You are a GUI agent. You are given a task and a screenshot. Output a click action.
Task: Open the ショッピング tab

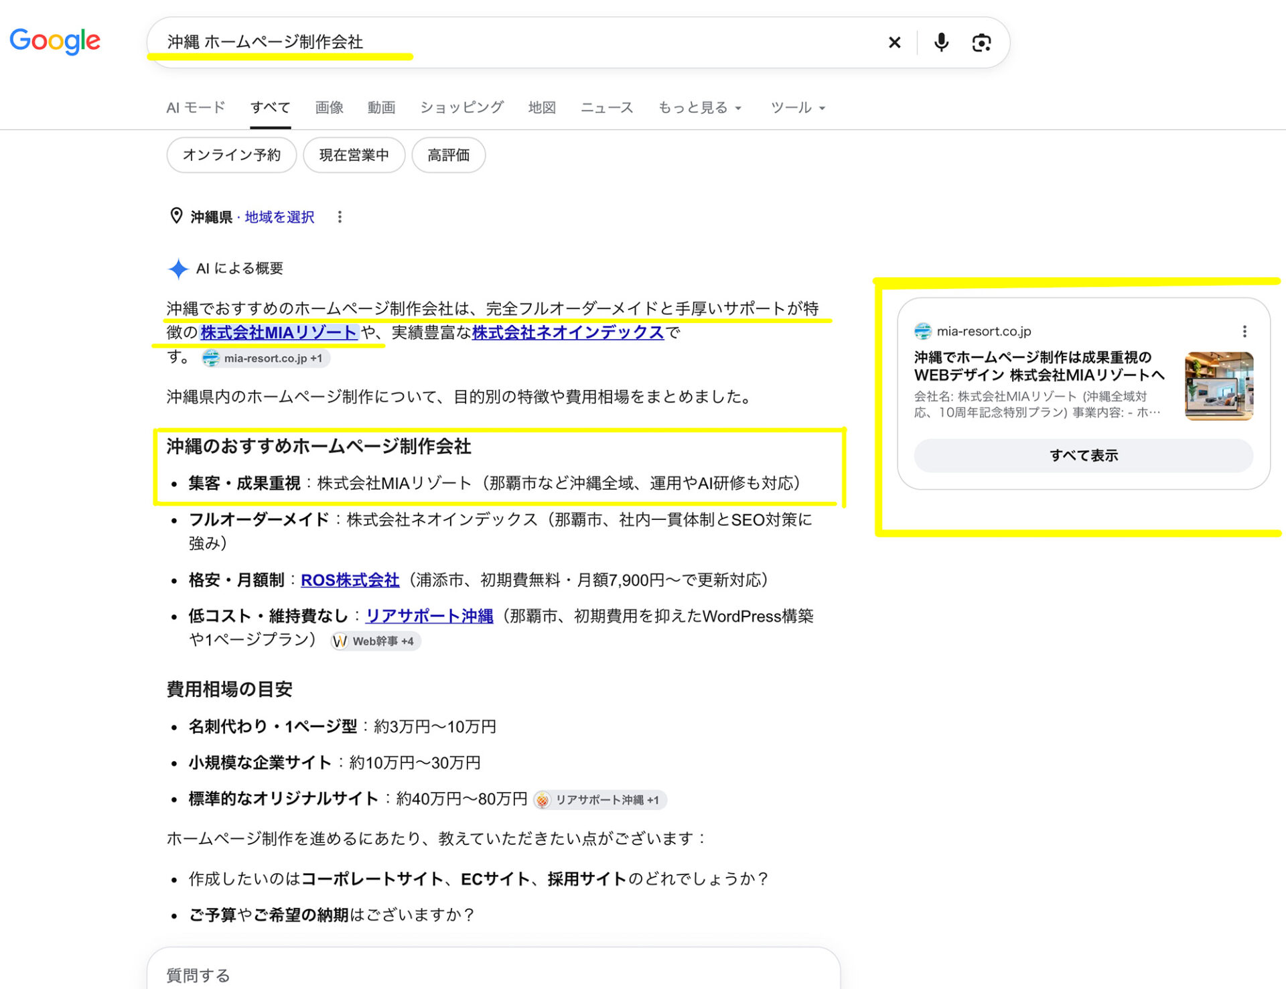tap(461, 107)
